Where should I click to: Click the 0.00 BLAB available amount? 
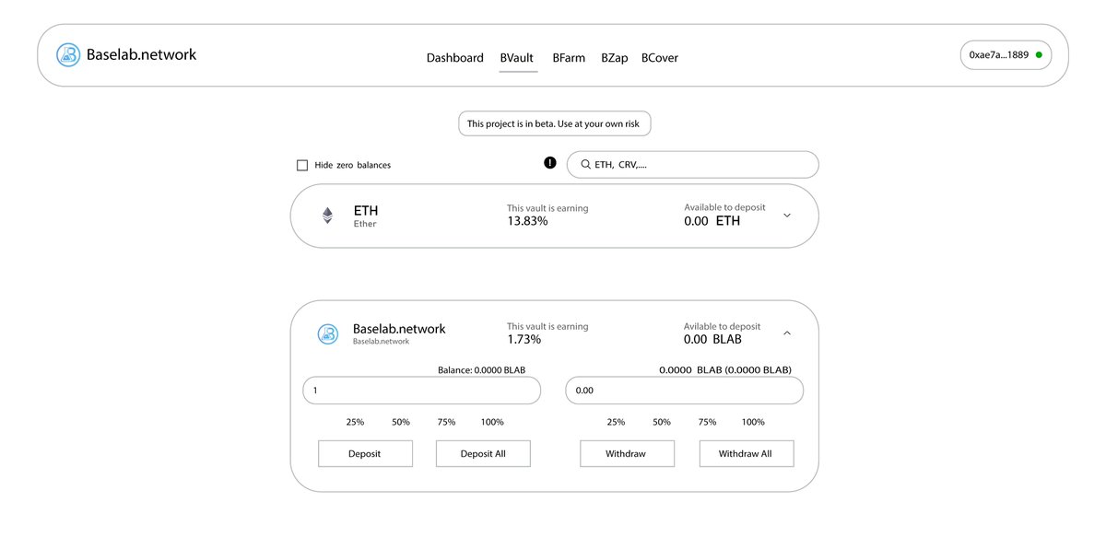point(712,339)
